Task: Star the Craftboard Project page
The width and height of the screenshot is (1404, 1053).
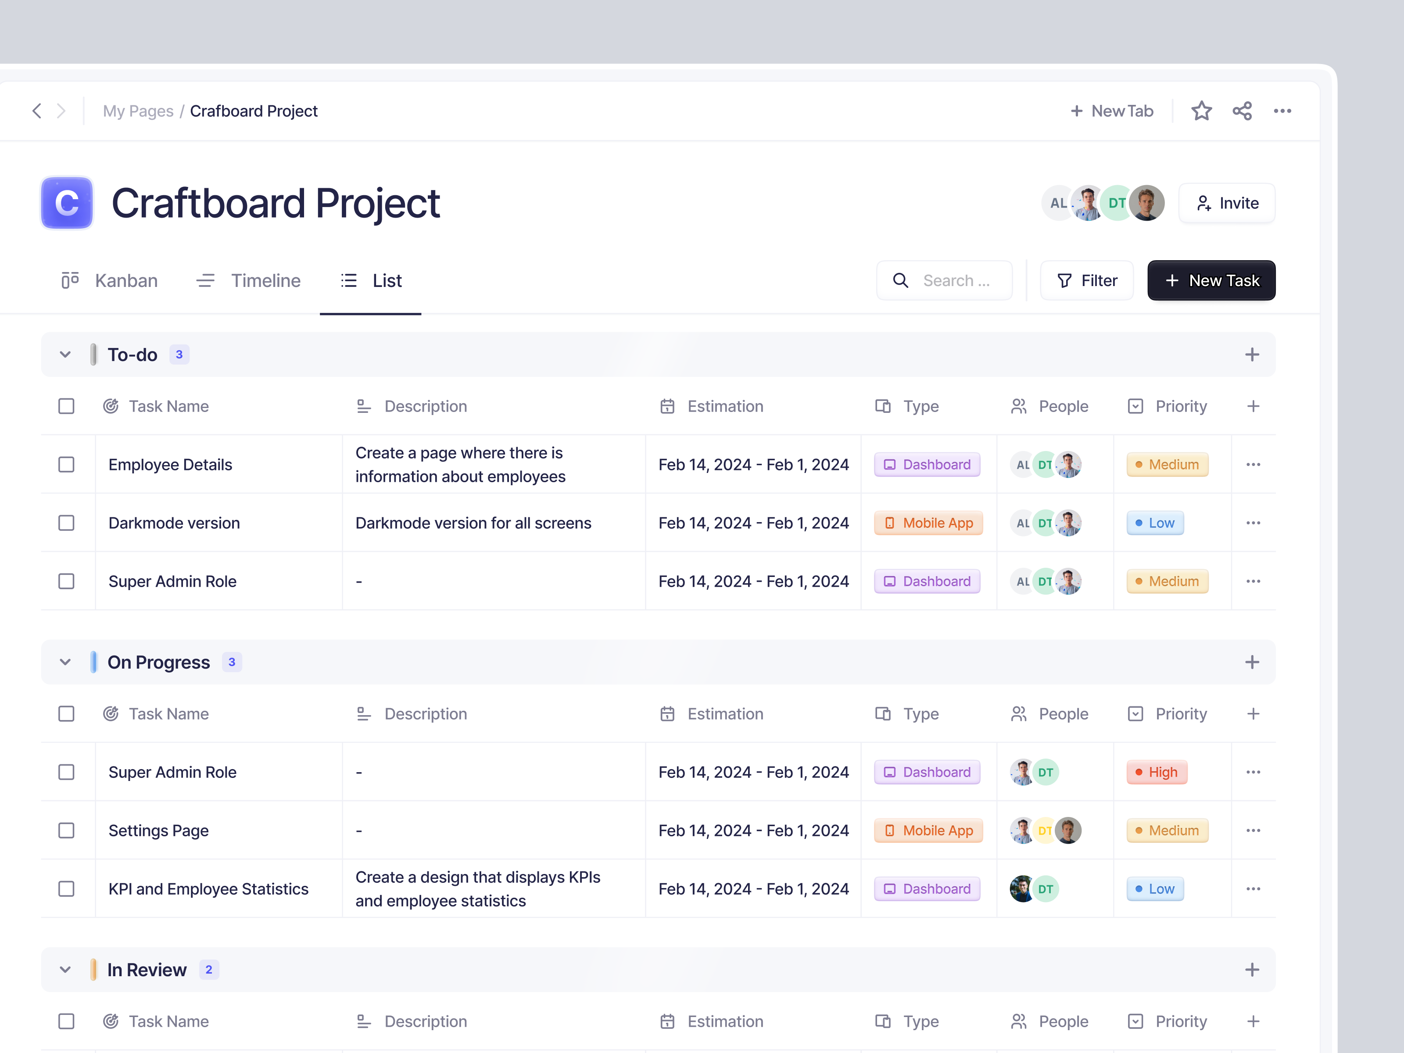Action: (x=1202, y=111)
